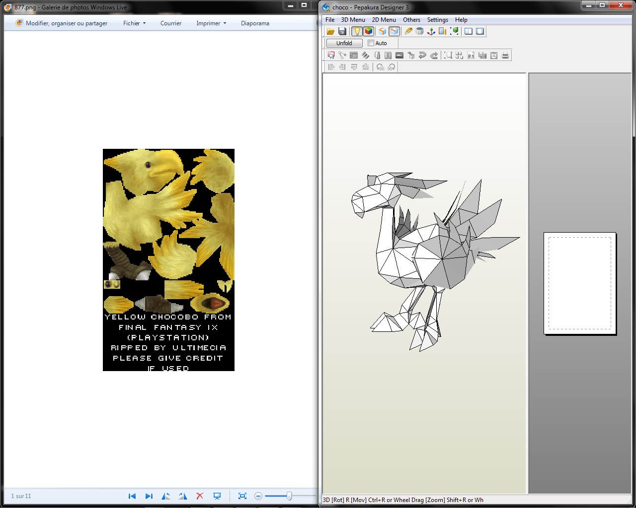Viewport: 636px width, 508px height.
Task: Click the redo arrow icon
Action: (x=434, y=56)
